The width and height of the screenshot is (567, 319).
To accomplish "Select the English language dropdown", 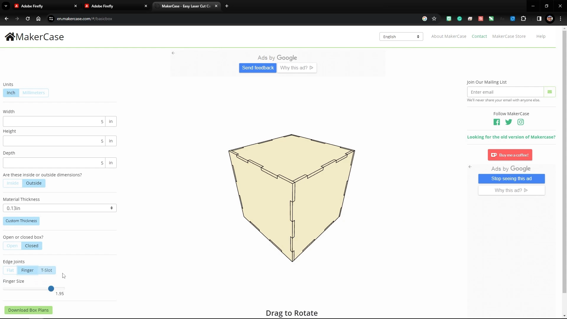I will (401, 36).
